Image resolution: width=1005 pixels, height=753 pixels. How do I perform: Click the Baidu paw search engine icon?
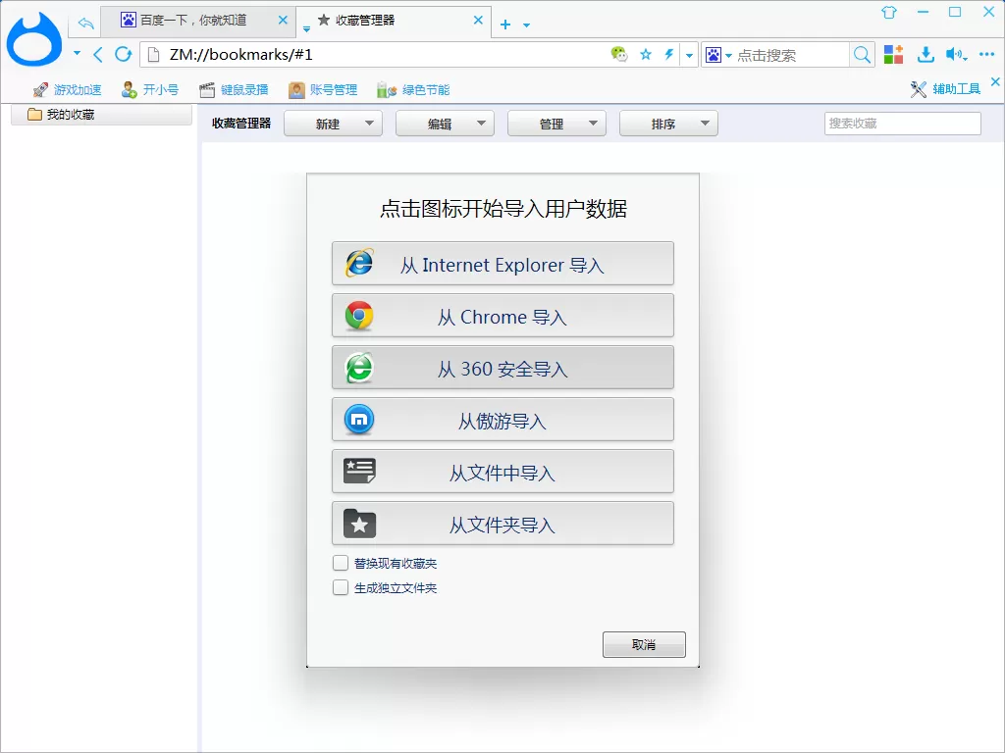coord(714,55)
